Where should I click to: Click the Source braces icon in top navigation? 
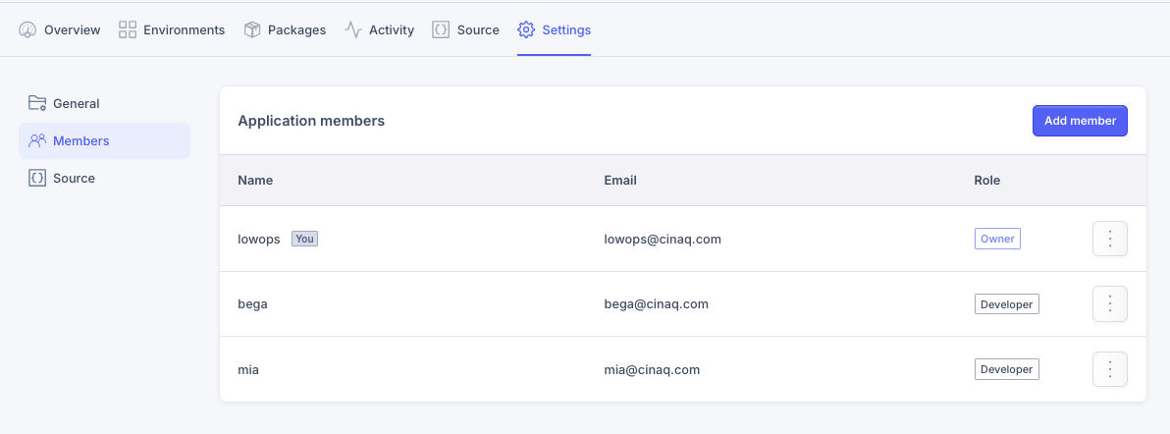click(x=441, y=29)
